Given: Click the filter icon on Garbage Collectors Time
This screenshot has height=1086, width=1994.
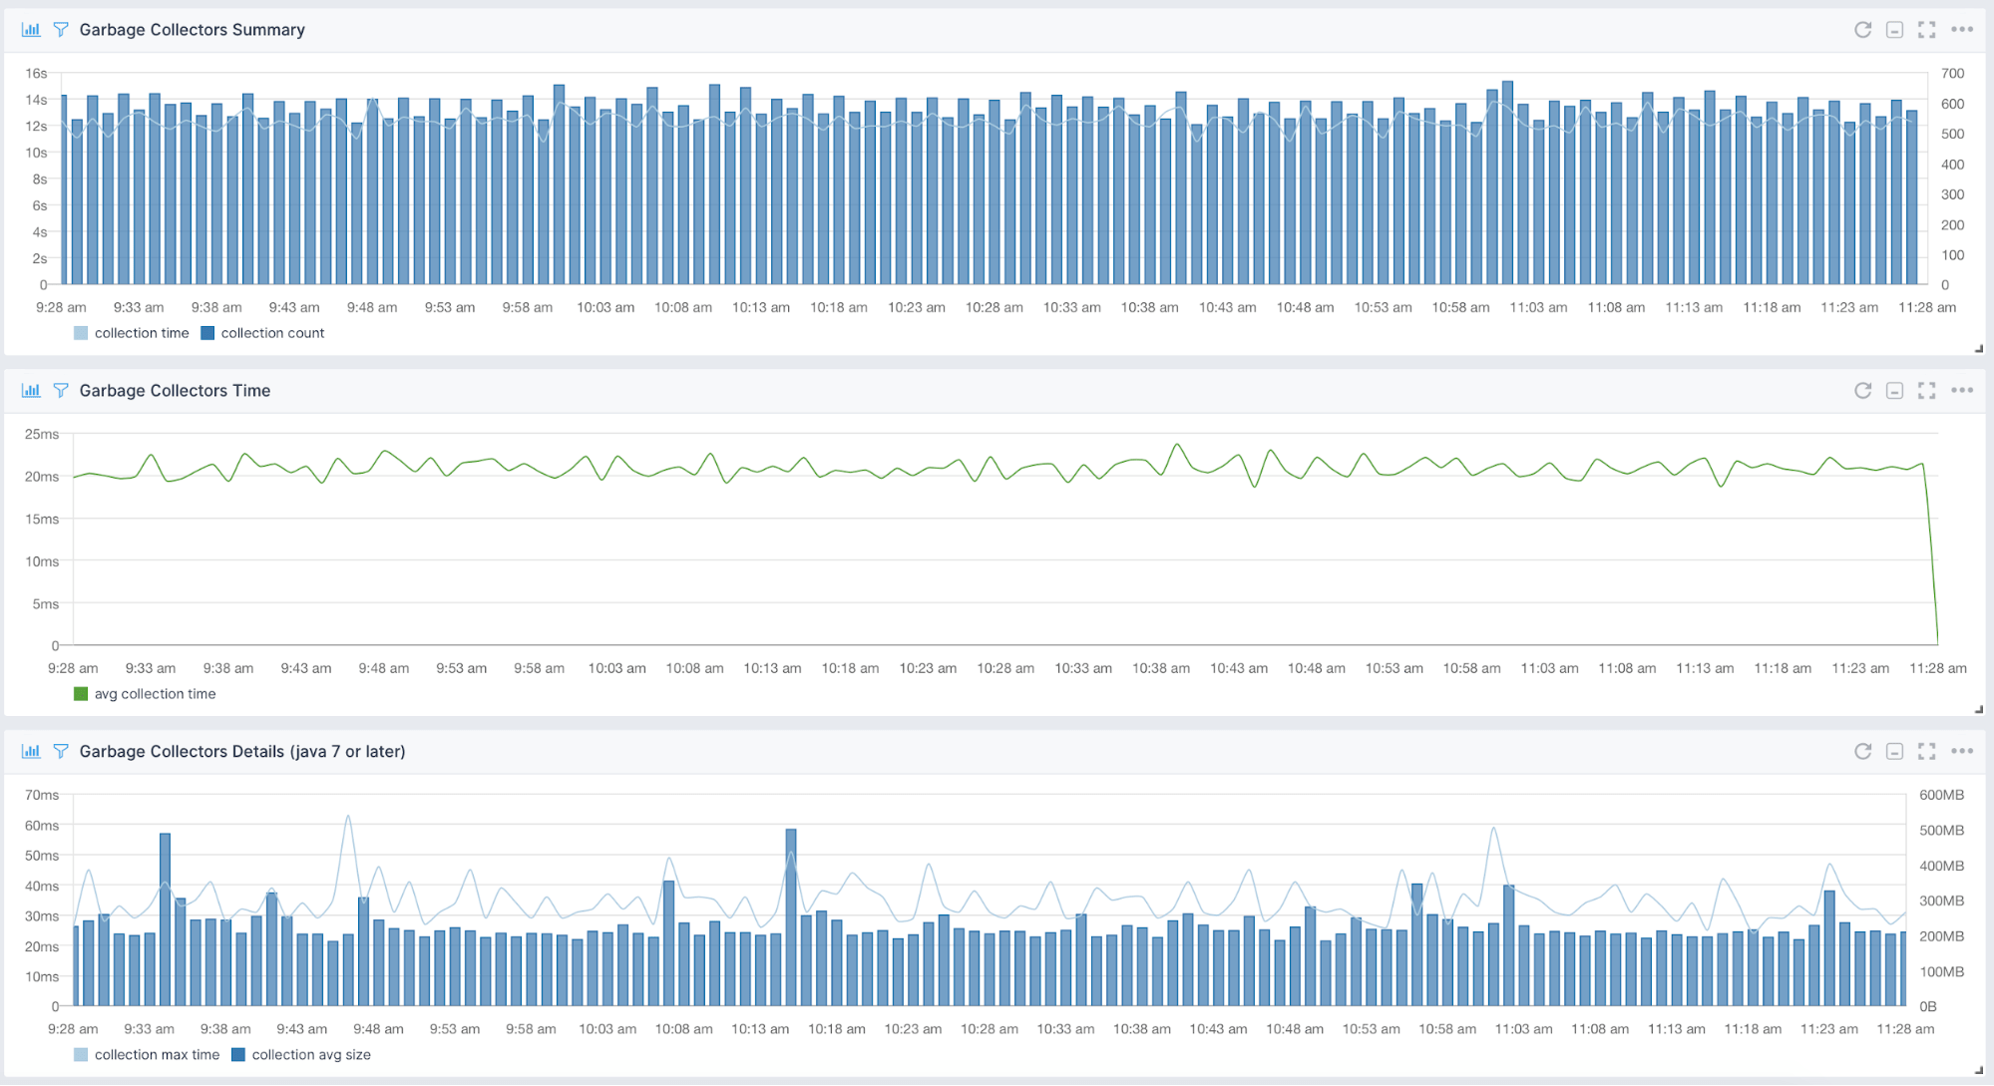Looking at the screenshot, I should point(62,391).
